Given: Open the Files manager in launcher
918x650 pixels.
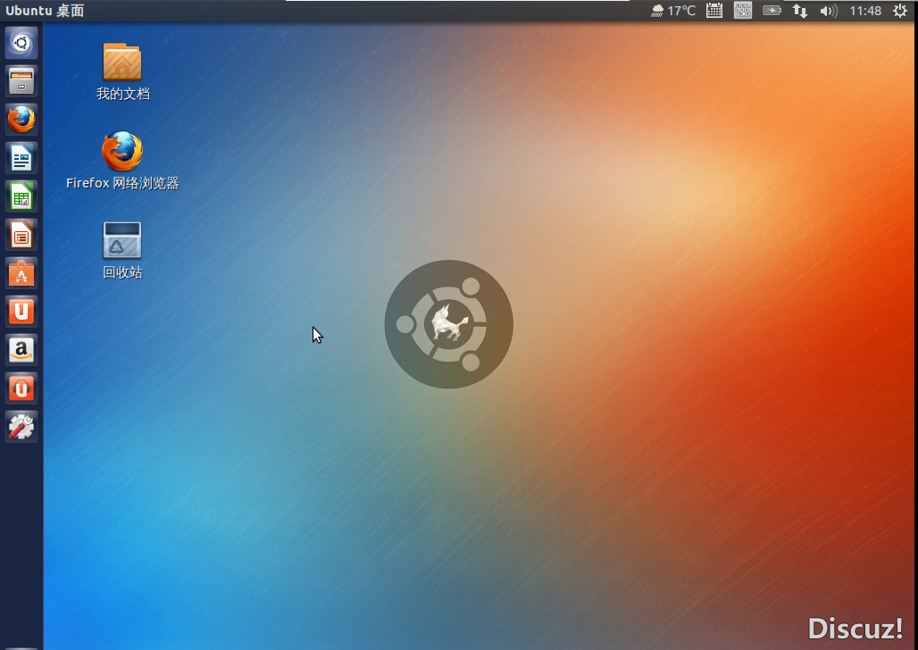Looking at the screenshot, I should [x=21, y=81].
